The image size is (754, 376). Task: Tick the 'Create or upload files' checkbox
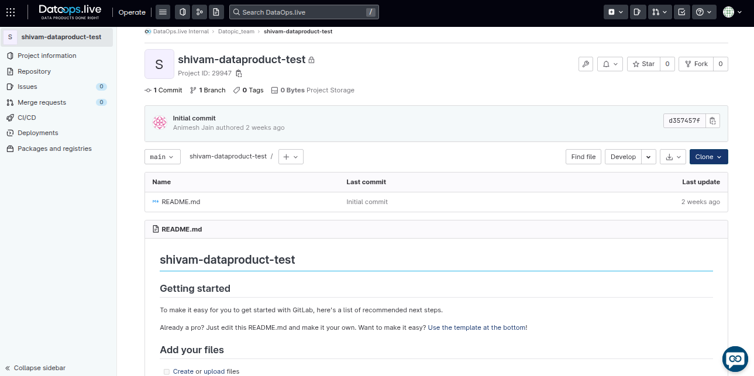[167, 371]
